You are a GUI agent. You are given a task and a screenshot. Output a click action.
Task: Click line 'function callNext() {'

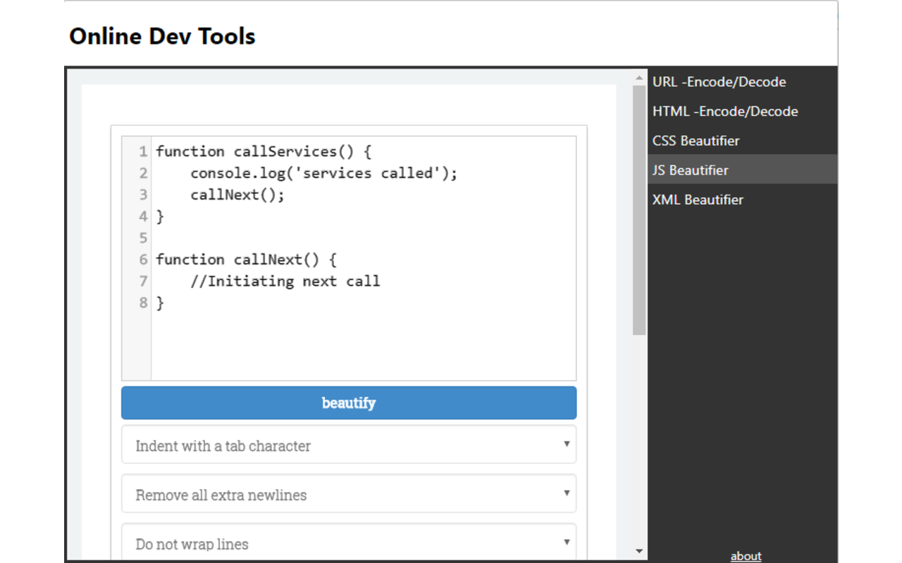(246, 259)
